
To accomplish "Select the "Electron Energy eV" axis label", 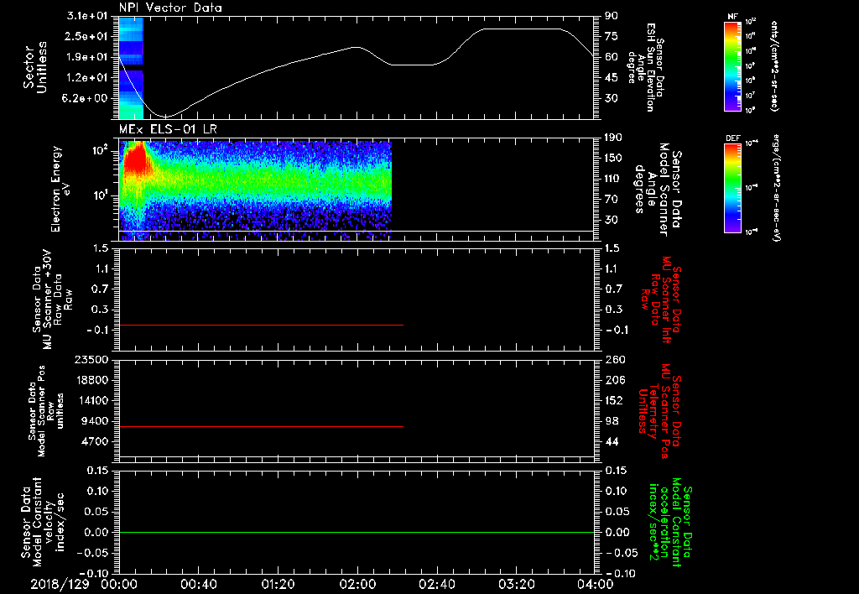I will tap(60, 189).
